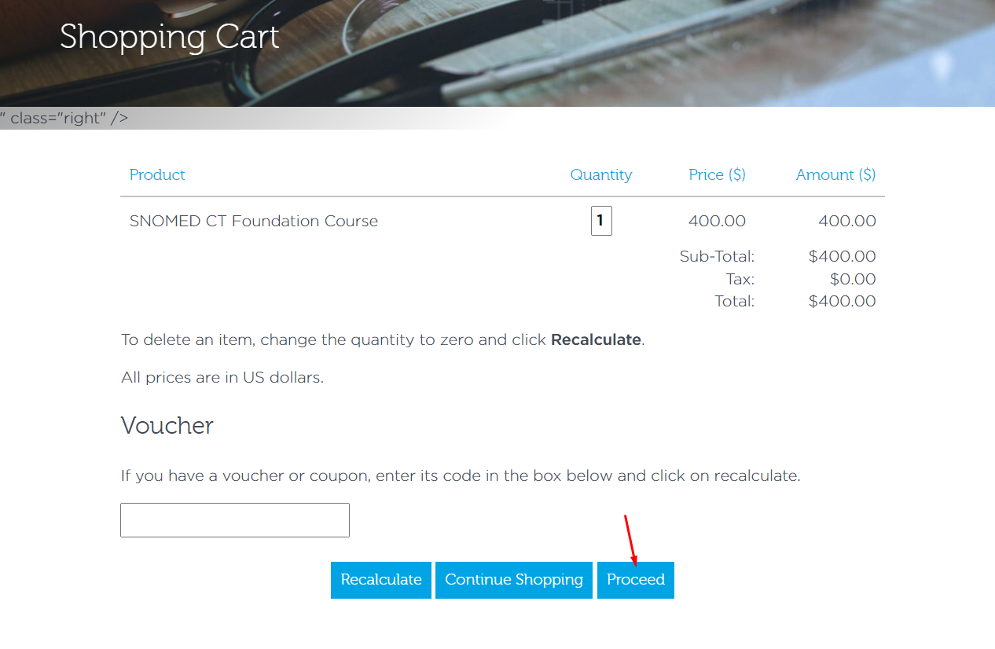
Task: Select the Continue Shopping button
Action: (x=514, y=580)
